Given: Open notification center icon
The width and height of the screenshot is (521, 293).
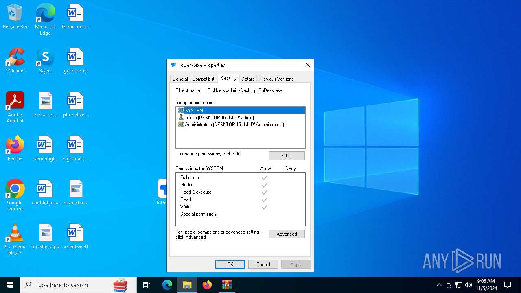Looking at the screenshot, I should point(508,285).
